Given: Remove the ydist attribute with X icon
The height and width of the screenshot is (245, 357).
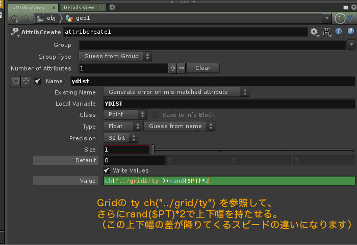Looking at the screenshot, I should tap(16, 81).
